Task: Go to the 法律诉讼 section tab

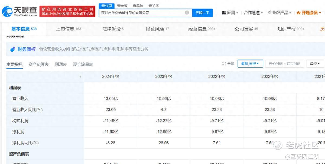Action: (113, 29)
